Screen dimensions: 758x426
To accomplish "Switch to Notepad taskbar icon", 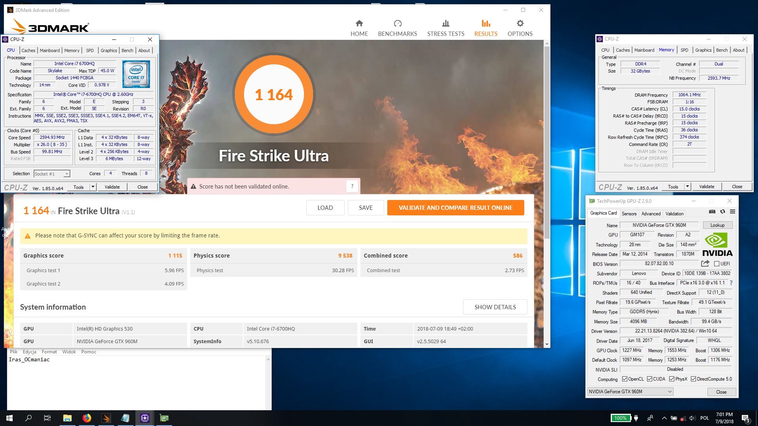I will [126, 418].
